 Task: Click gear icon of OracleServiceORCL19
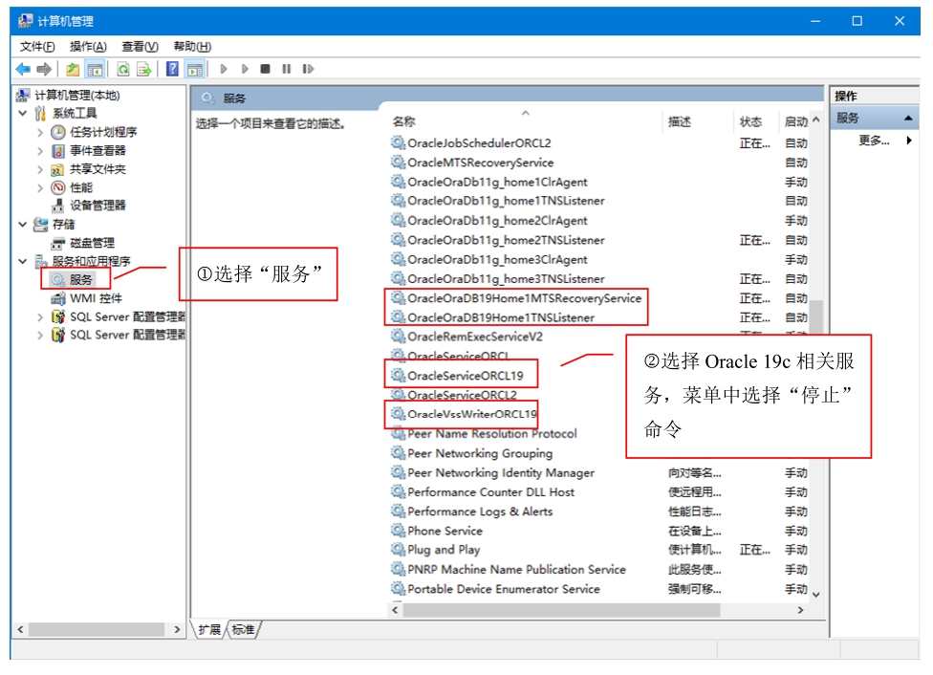pos(398,375)
